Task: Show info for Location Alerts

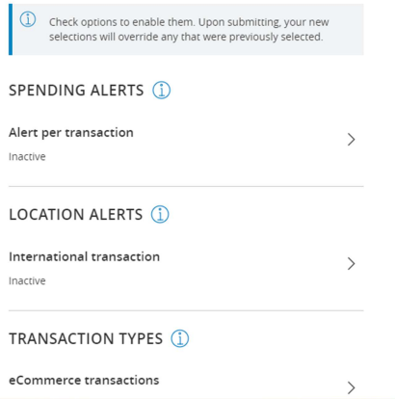Action: [x=160, y=214]
